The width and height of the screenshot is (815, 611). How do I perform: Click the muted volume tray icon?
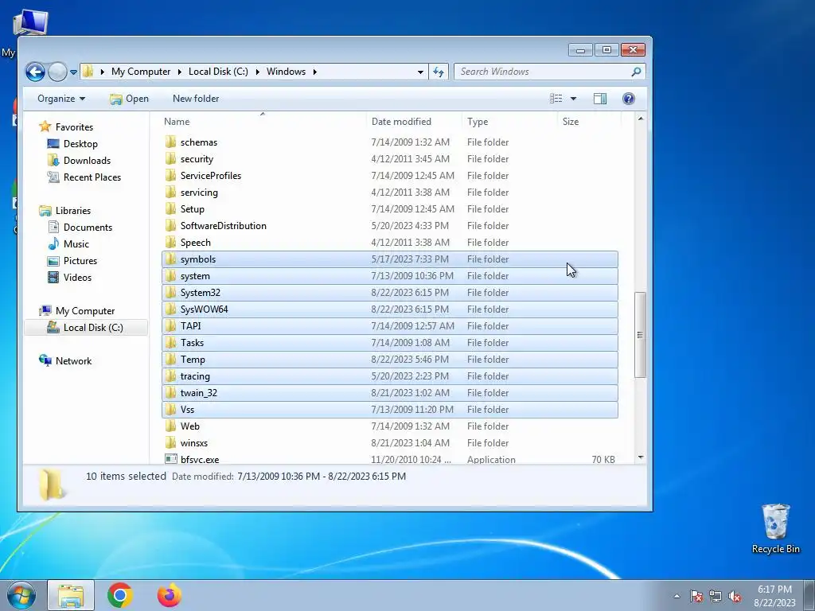735,596
